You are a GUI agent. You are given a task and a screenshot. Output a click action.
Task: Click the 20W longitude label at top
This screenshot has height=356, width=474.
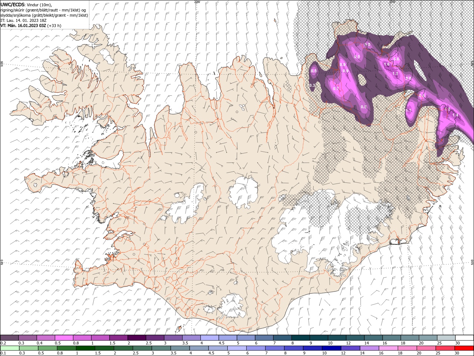click(197, 2)
